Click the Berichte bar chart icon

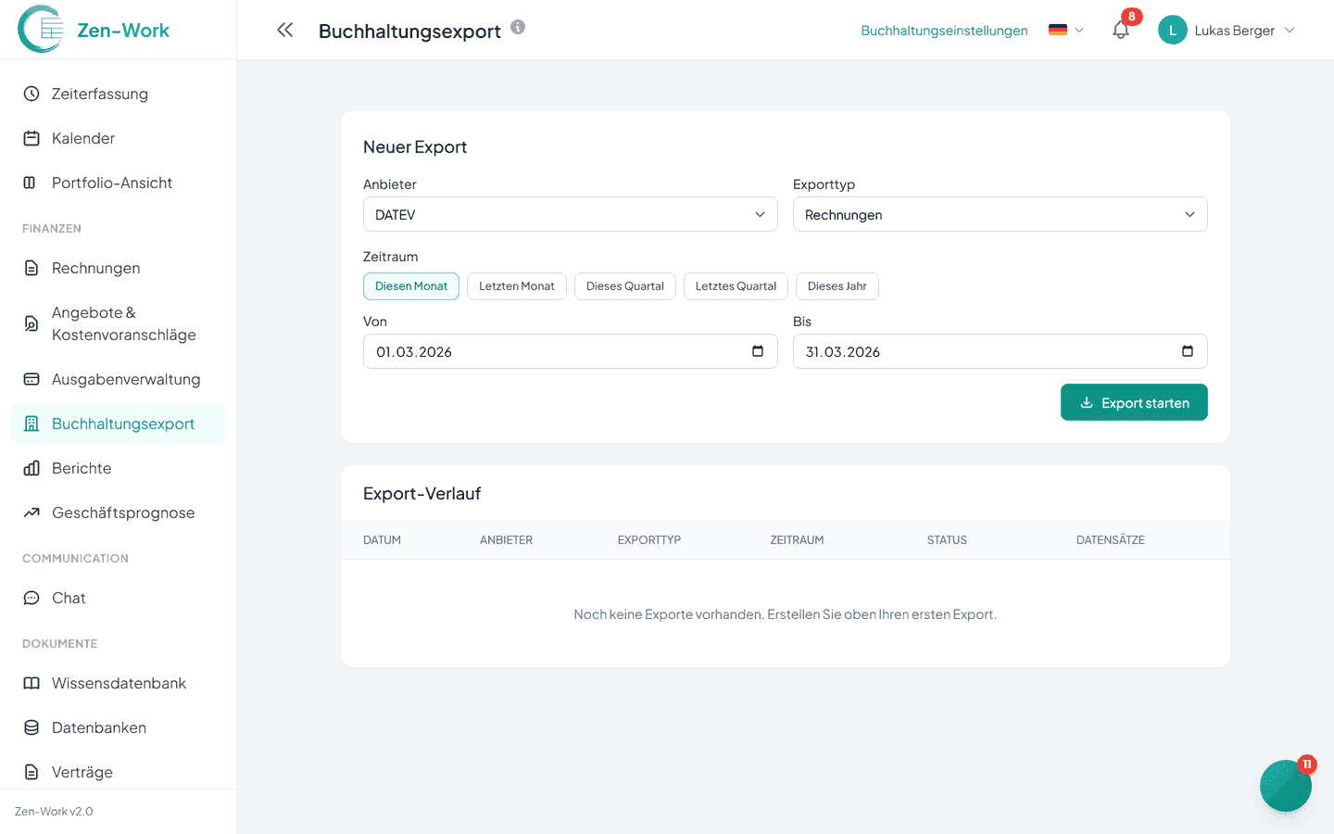pos(31,468)
